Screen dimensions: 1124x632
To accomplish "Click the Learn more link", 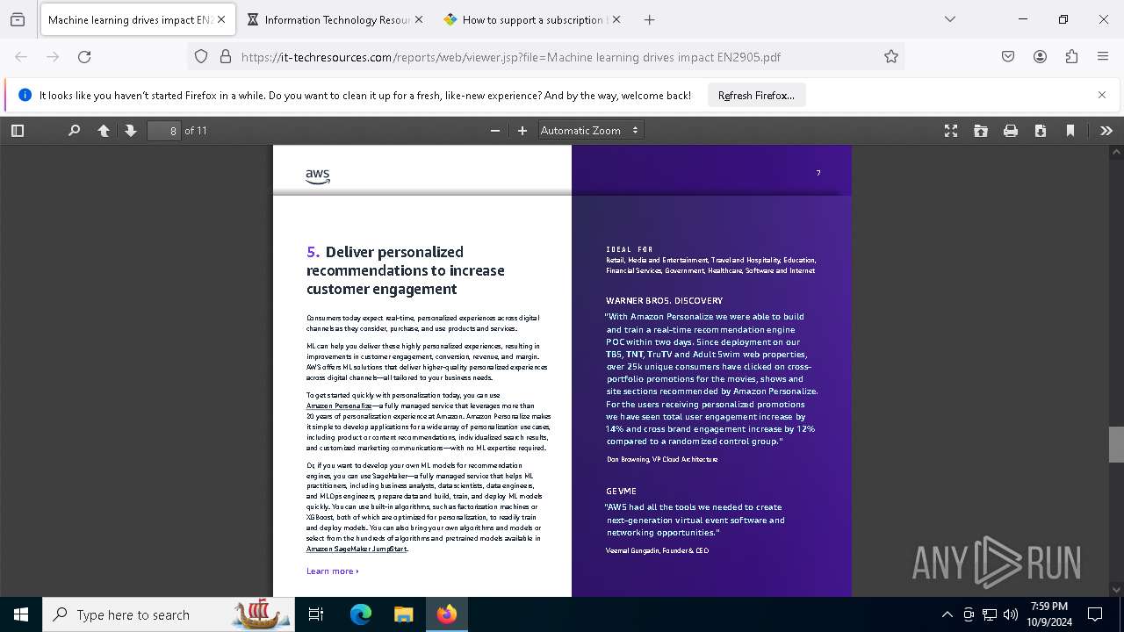I will click(332, 571).
